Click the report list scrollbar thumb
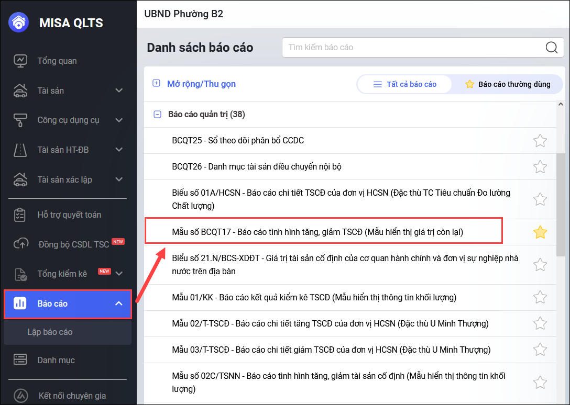 [561, 205]
